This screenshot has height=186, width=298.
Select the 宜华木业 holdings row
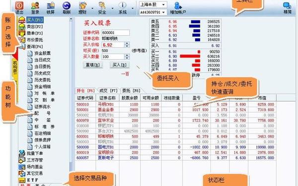pos(175,121)
